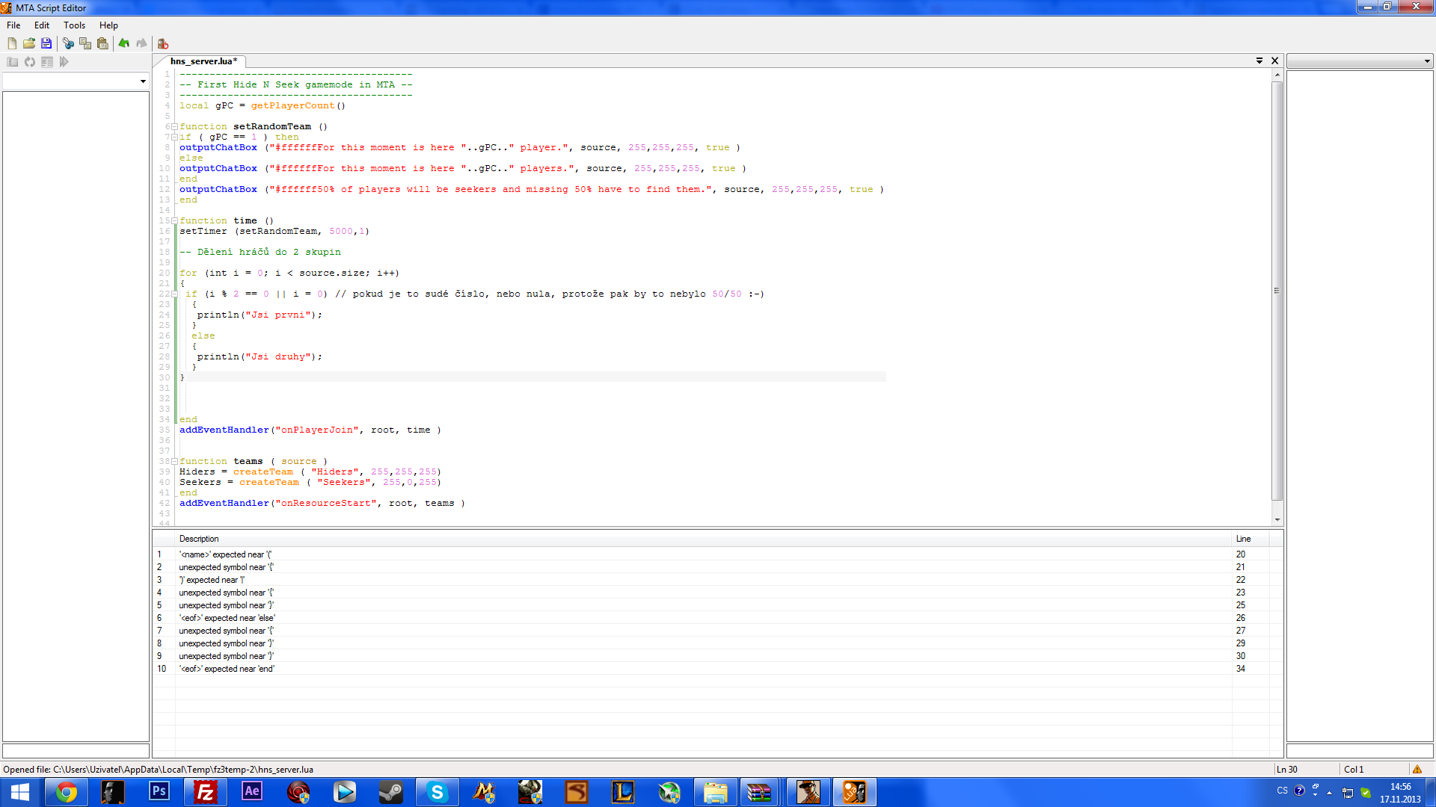Image resolution: width=1436 pixels, height=807 pixels.
Task: Switch to the hns_server.lua tab
Action: 203,61
